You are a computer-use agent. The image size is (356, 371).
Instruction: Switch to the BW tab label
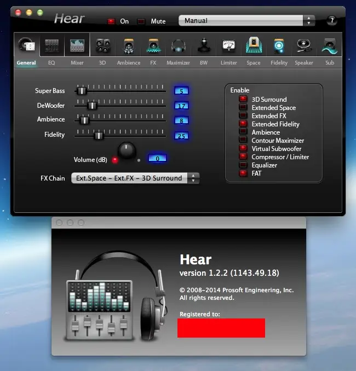click(x=204, y=63)
